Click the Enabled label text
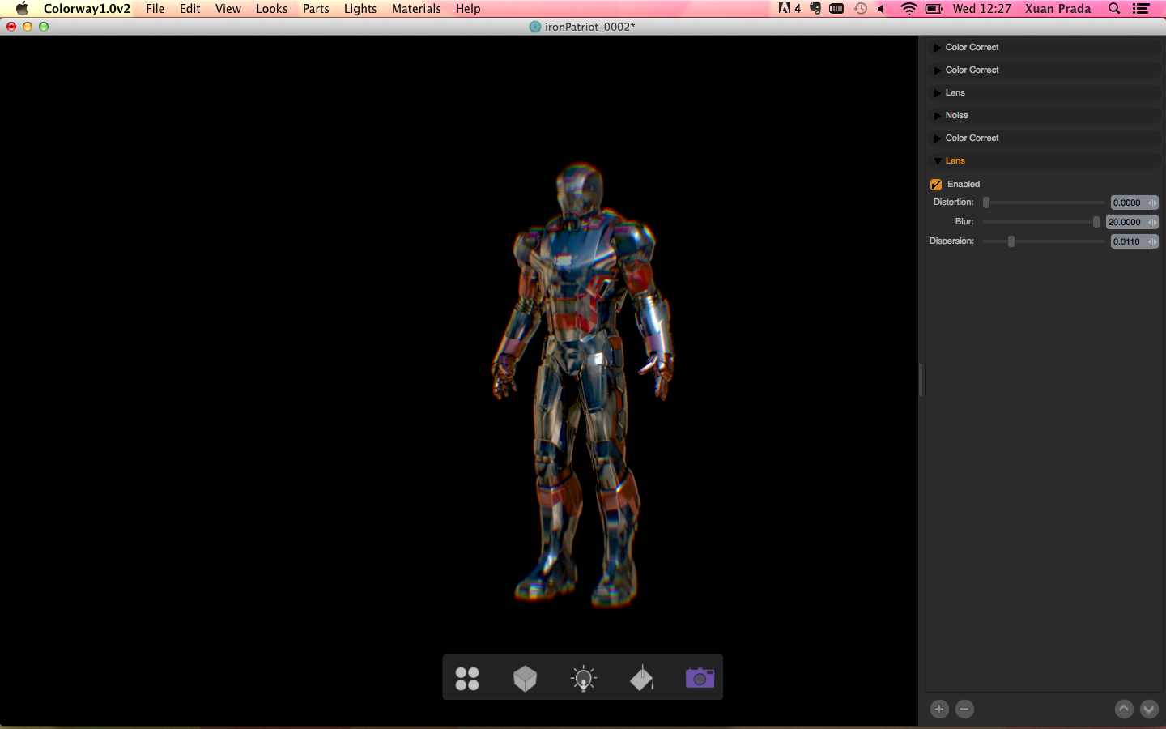The image size is (1166, 729). point(964,185)
